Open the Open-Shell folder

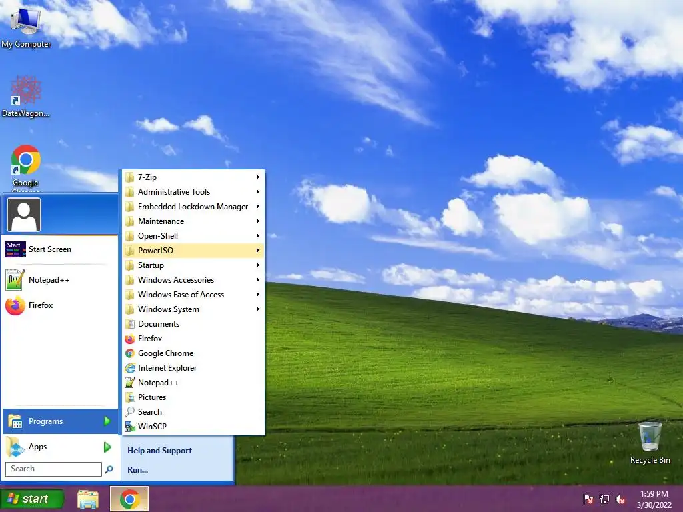(193, 236)
